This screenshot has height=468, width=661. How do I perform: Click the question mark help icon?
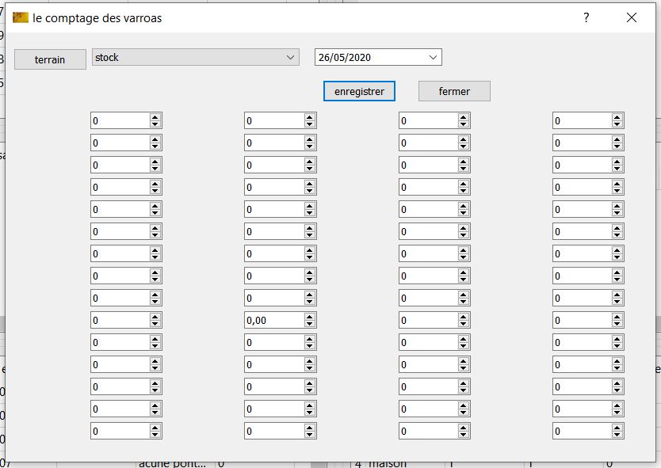(586, 17)
